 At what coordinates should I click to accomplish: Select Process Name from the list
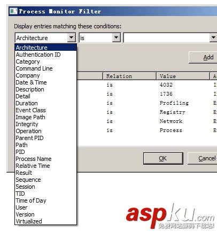tap(45, 159)
